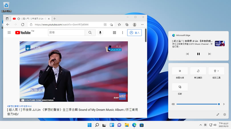Open Microsoft Store from taskbar
The width and height of the screenshot is (231, 129).
[x=142, y=125]
